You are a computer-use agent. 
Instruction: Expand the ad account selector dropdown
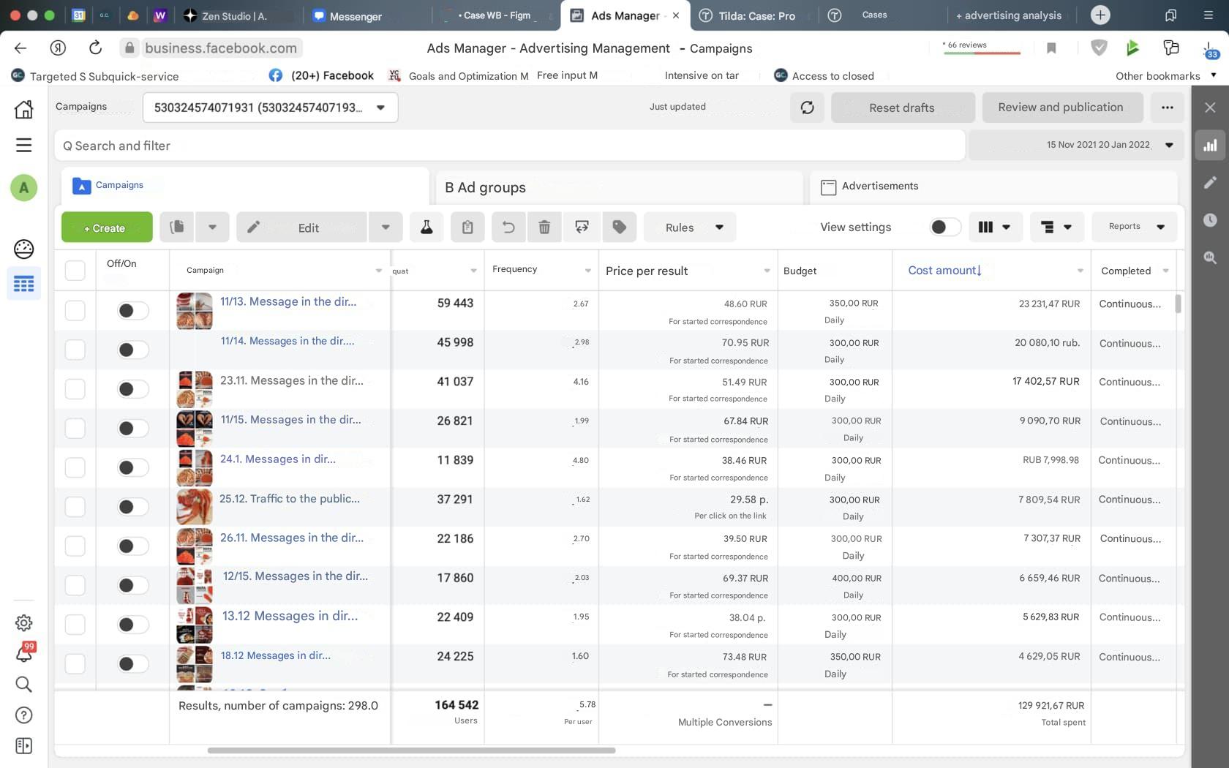[380, 108]
